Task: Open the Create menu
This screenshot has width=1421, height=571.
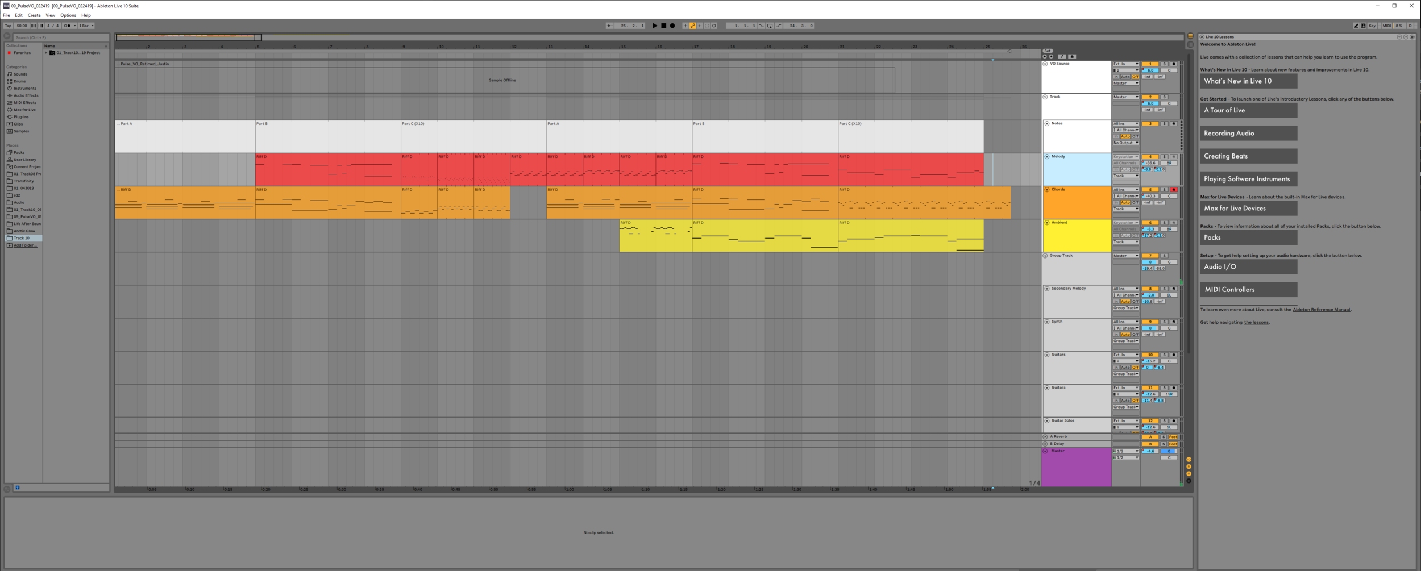Action: coord(34,15)
